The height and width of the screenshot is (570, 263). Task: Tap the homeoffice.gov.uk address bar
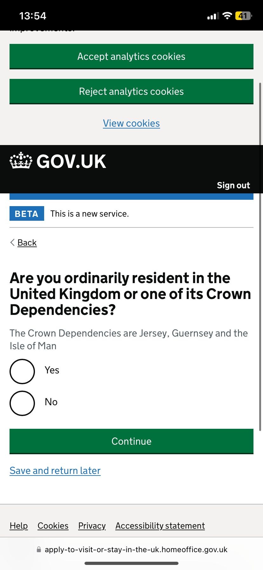coord(131,549)
